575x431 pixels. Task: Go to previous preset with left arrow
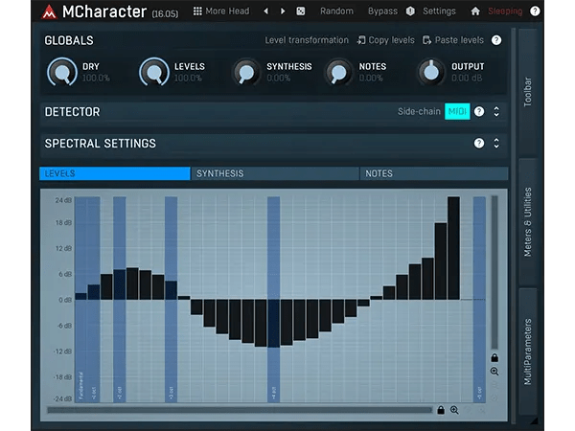tap(265, 11)
